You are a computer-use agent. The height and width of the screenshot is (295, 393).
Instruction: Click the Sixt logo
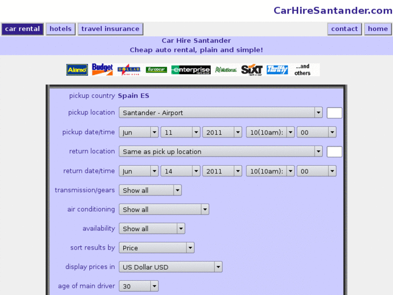(x=252, y=69)
